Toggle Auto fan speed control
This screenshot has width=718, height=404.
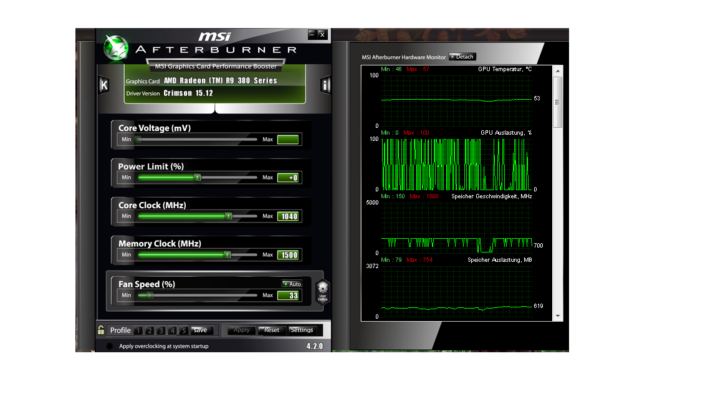[x=292, y=284]
